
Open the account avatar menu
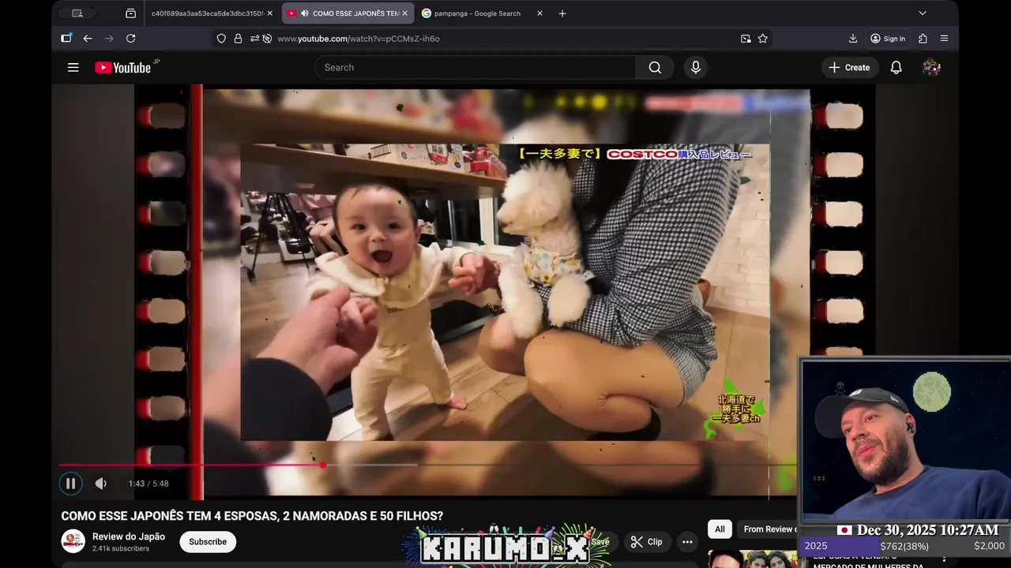click(x=931, y=68)
